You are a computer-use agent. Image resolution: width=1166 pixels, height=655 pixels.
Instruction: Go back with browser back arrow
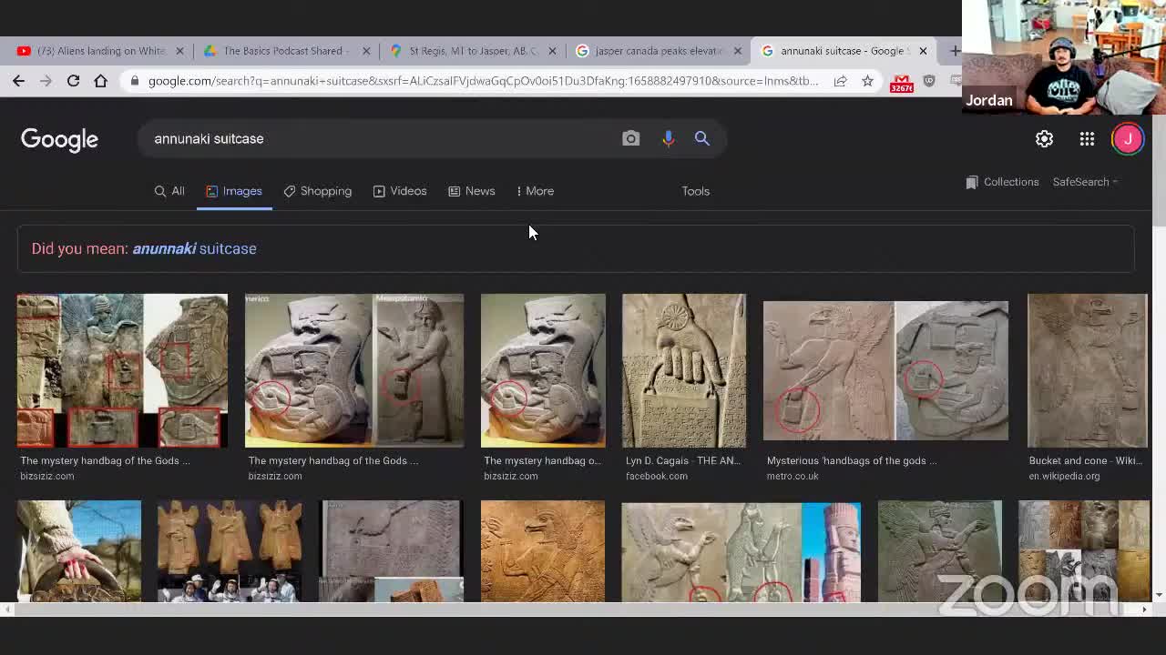pos(18,81)
